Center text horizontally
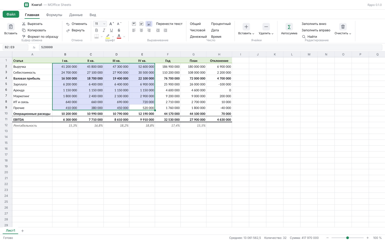Viewport: 385px width, 241px height. [141, 30]
